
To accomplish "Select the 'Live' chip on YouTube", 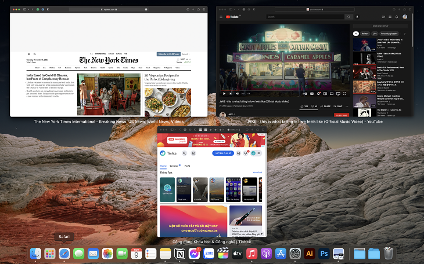I will point(375,34).
